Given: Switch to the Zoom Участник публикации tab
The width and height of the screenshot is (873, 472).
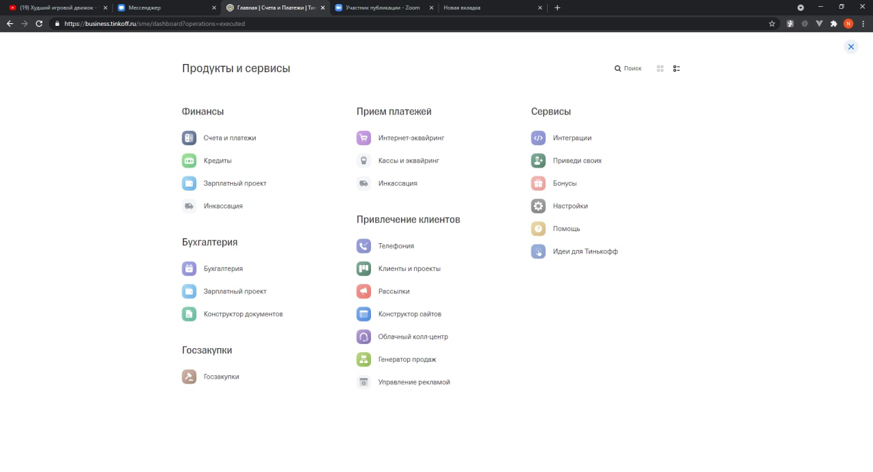Looking at the screenshot, I should point(383,7).
